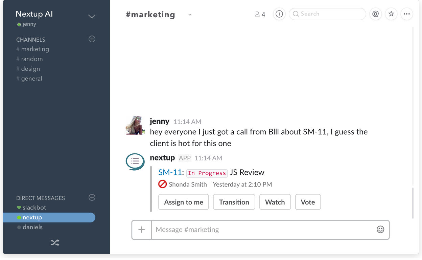
Task: Start a new direct message plus icon
Action: 92,197
